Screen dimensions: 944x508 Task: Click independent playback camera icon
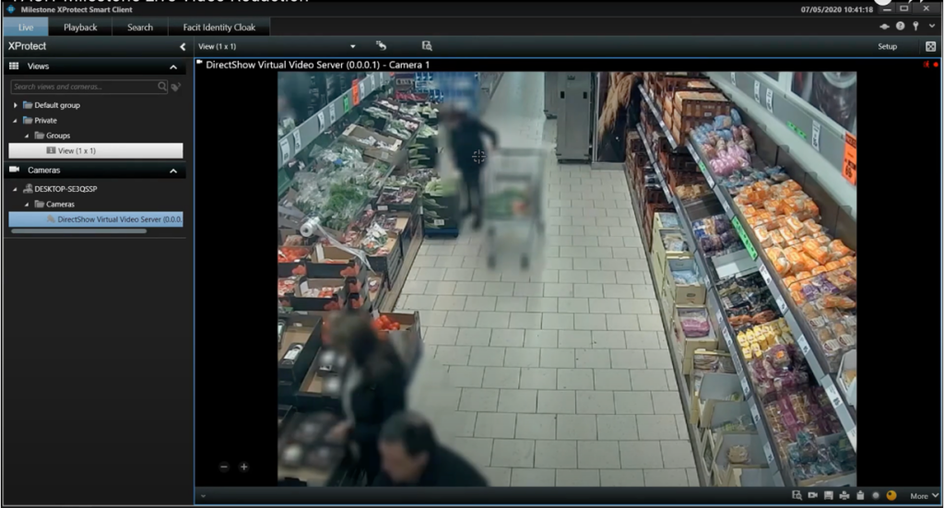tap(813, 495)
